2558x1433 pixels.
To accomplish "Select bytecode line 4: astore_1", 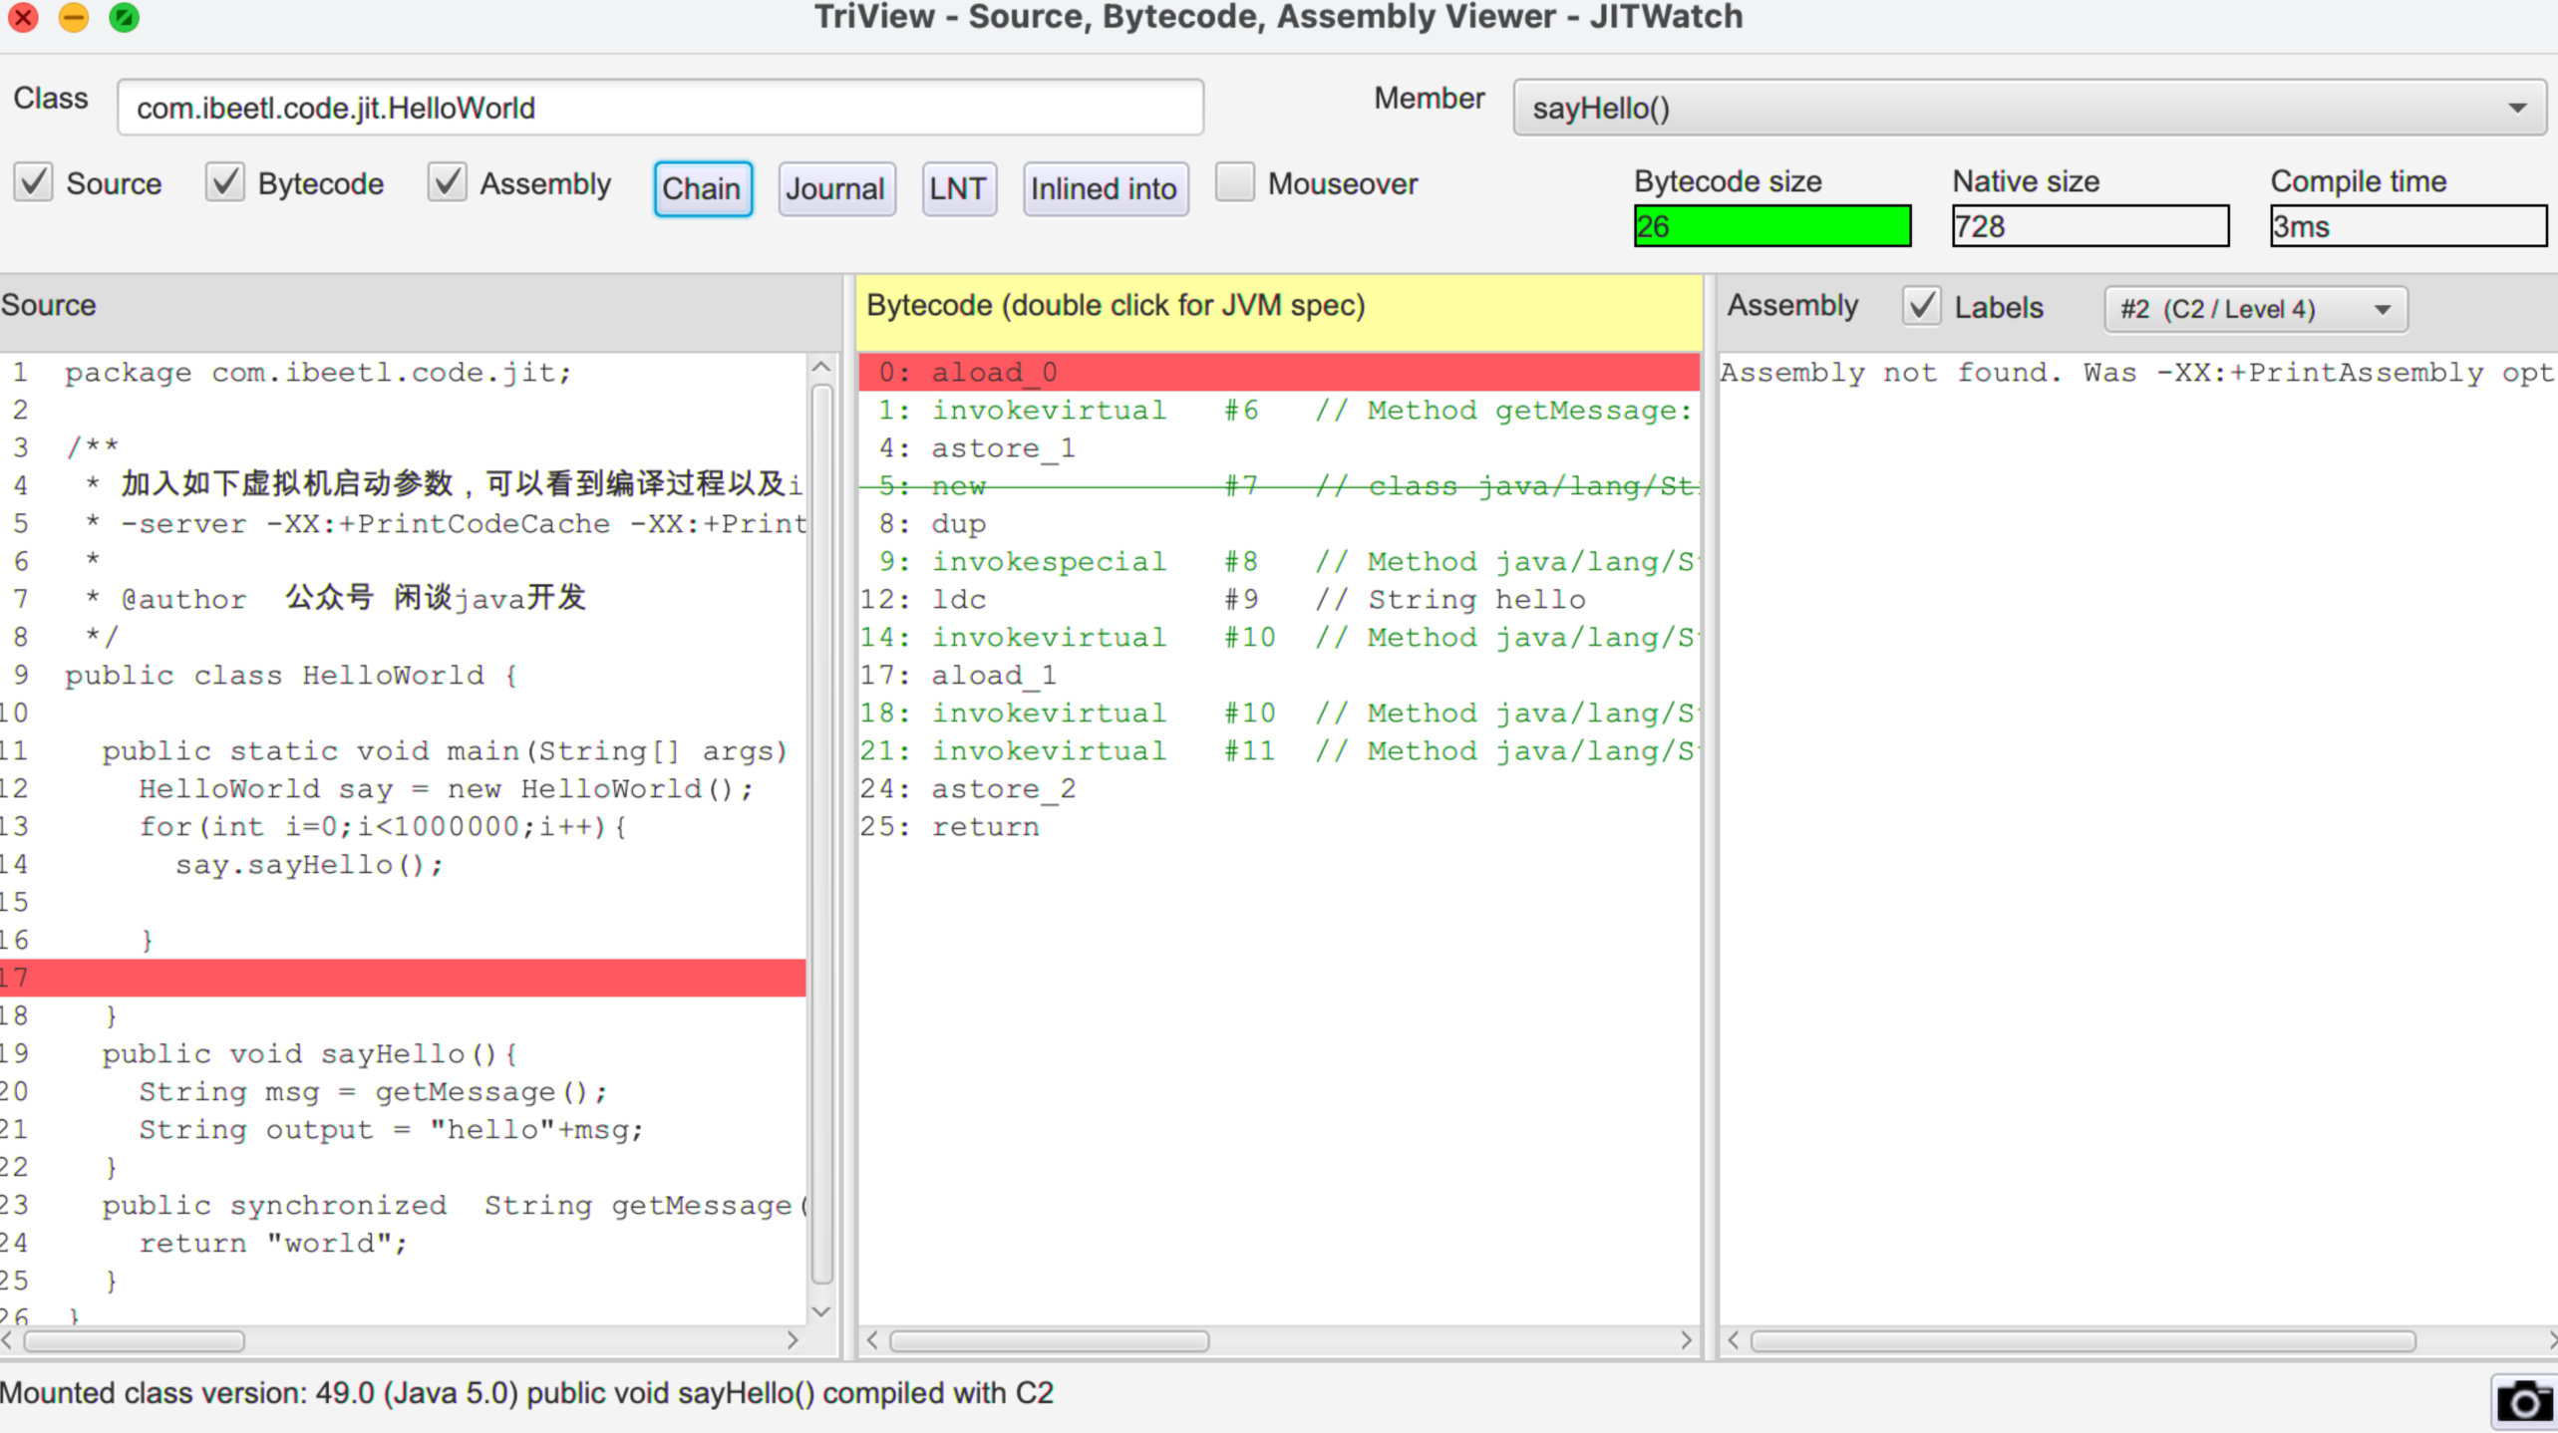I will (x=1279, y=447).
